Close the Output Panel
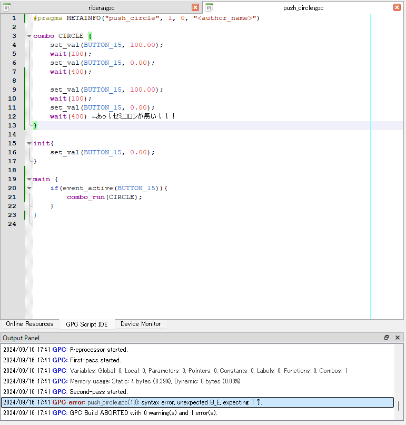Image resolution: width=406 pixels, height=425 pixels. [398, 338]
